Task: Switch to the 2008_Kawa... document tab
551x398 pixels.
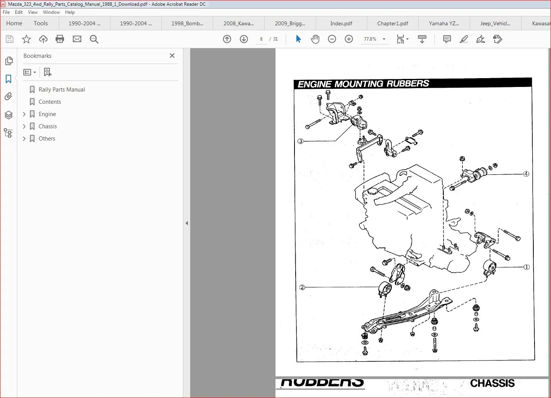Action: pyautogui.click(x=238, y=23)
